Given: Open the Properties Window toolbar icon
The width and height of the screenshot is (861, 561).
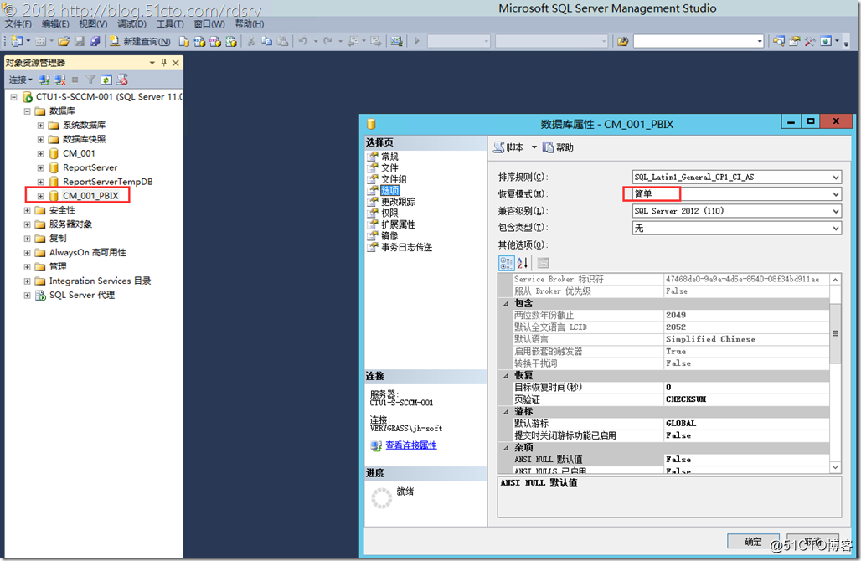Looking at the screenshot, I should click(794, 41).
